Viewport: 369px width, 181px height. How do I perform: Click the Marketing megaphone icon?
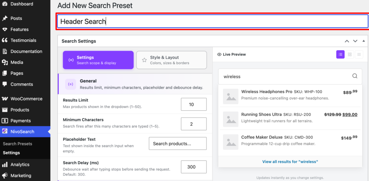(x=5, y=176)
